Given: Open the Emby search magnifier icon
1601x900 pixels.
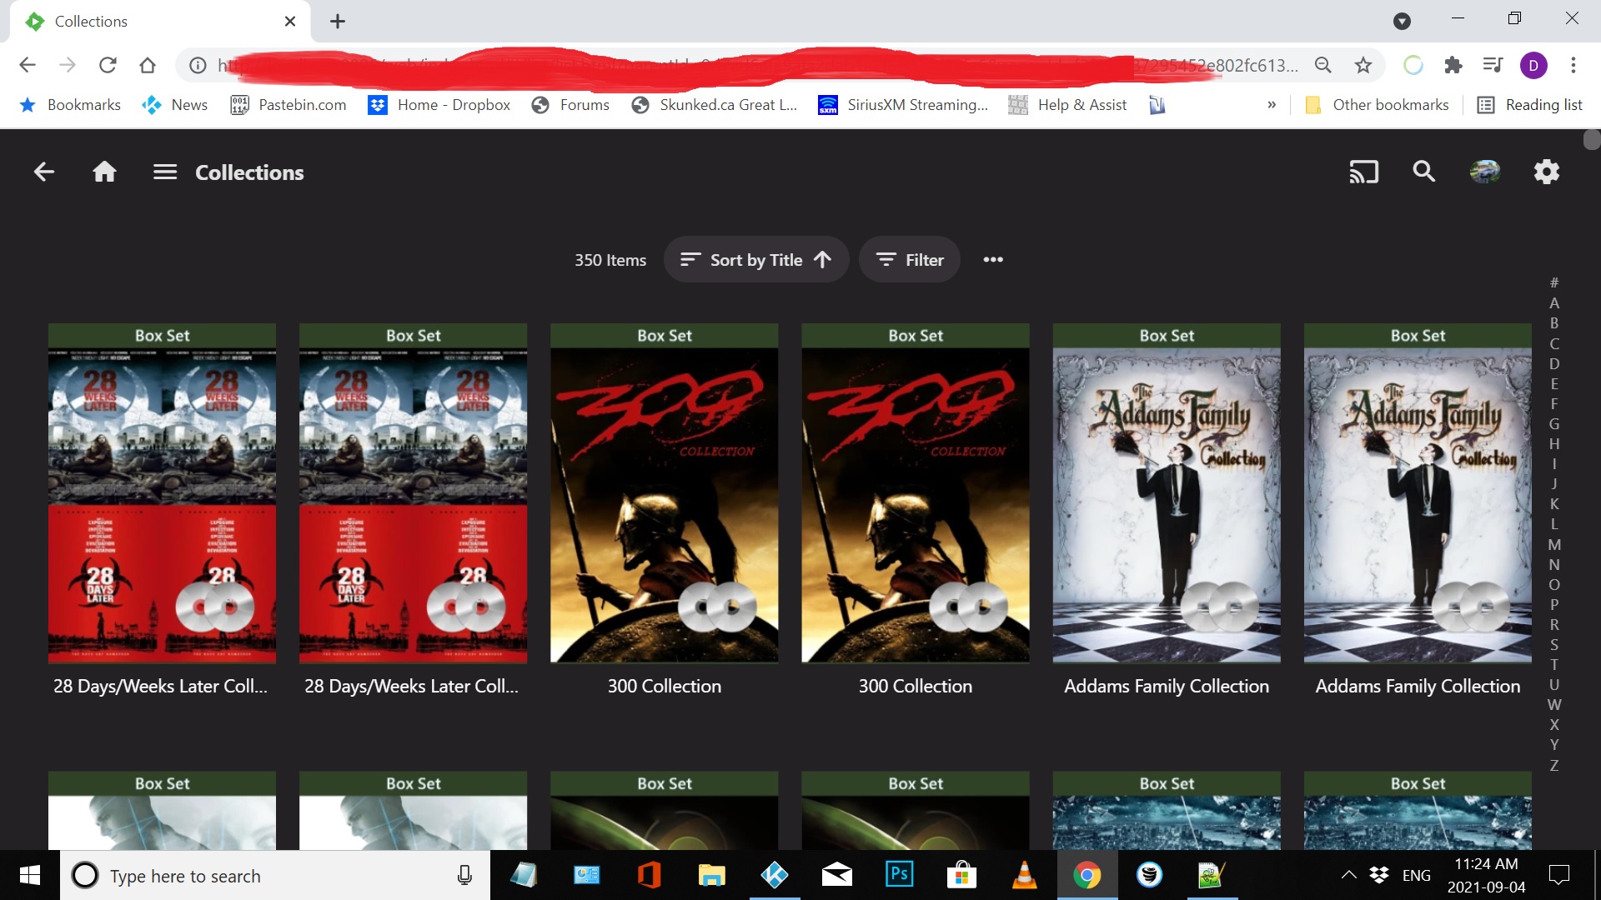Looking at the screenshot, I should pos(1424,172).
